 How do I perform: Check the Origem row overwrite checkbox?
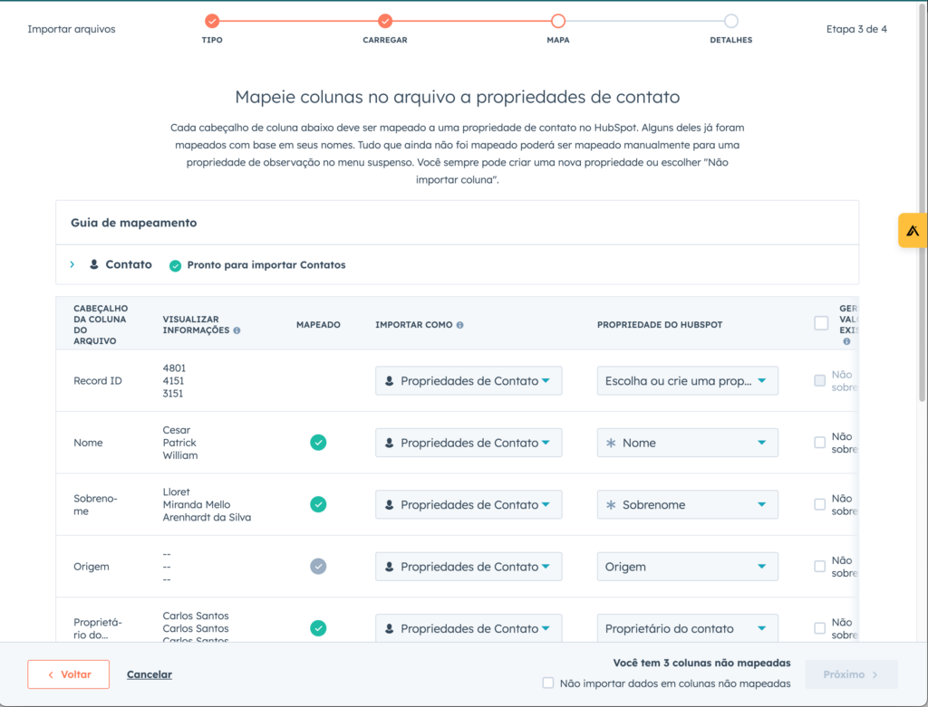(819, 567)
